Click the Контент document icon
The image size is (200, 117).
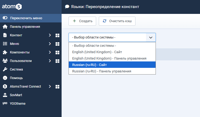coord(5,35)
